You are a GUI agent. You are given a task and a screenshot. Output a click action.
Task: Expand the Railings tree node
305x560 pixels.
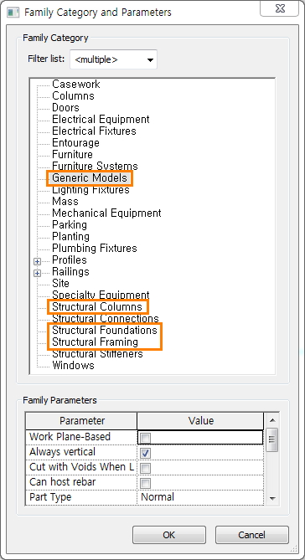click(x=37, y=273)
